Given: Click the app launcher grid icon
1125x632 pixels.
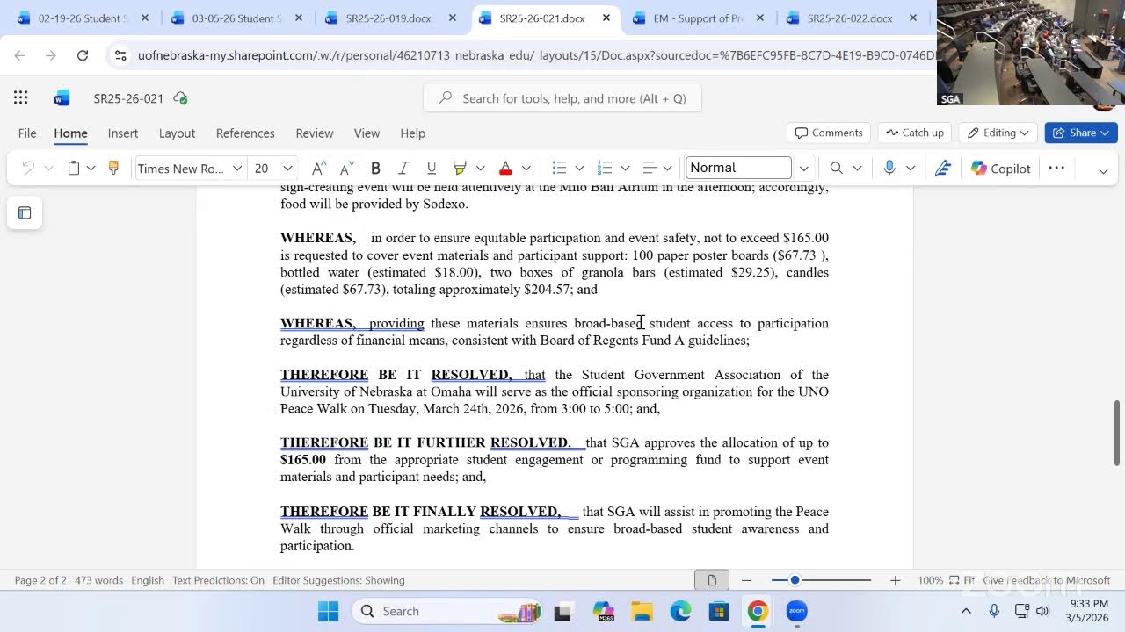Looking at the screenshot, I should [x=21, y=98].
